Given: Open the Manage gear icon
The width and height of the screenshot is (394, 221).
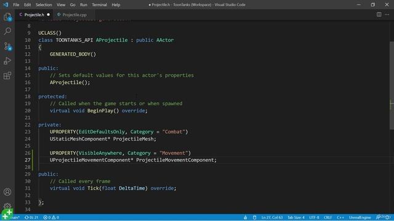Looking at the screenshot, I should point(7,206).
